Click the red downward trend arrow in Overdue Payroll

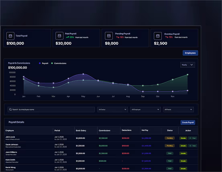click(167, 37)
